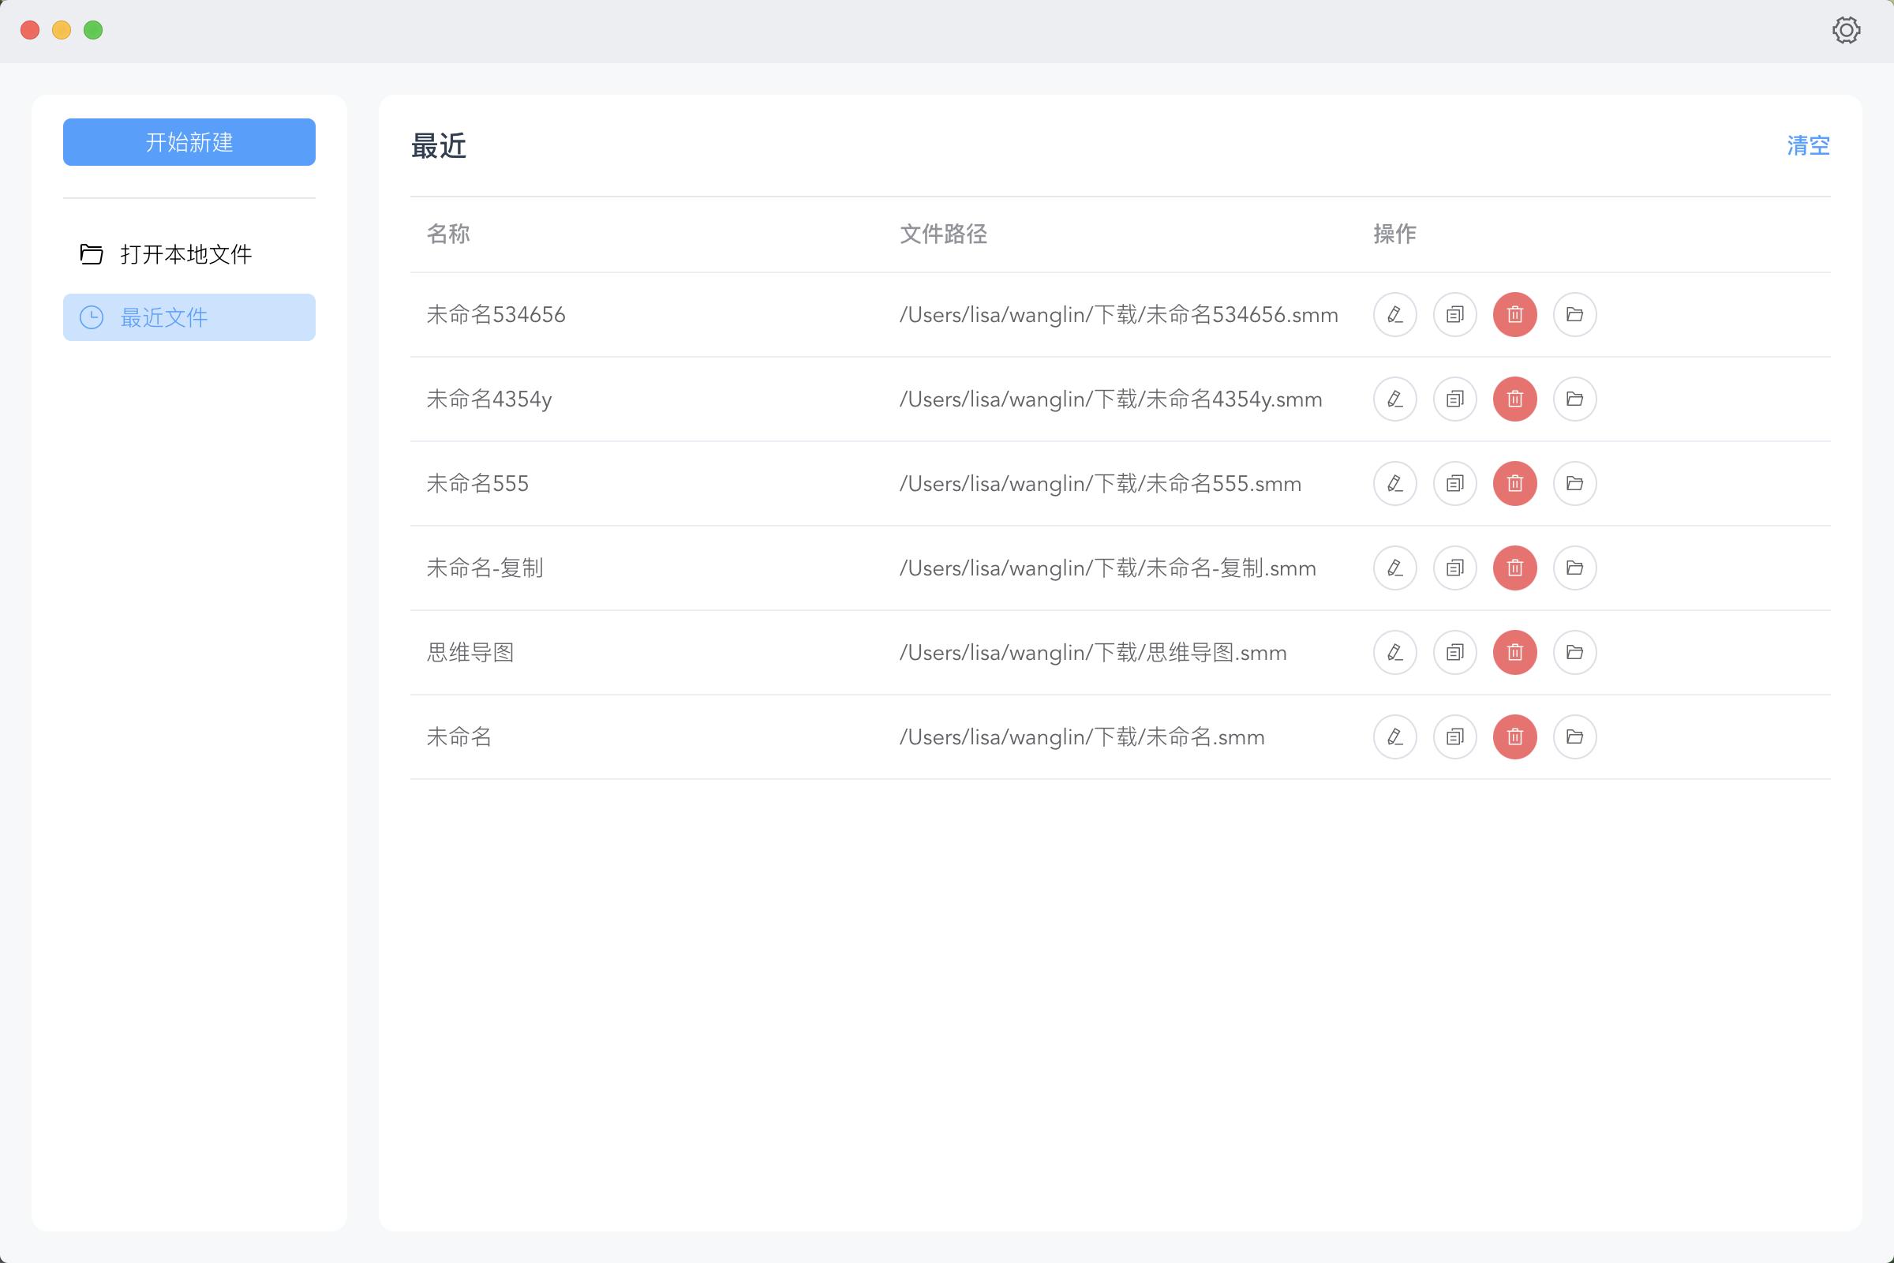The image size is (1894, 1263).
Task: Click the 开始新建 button
Action: (x=189, y=142)
